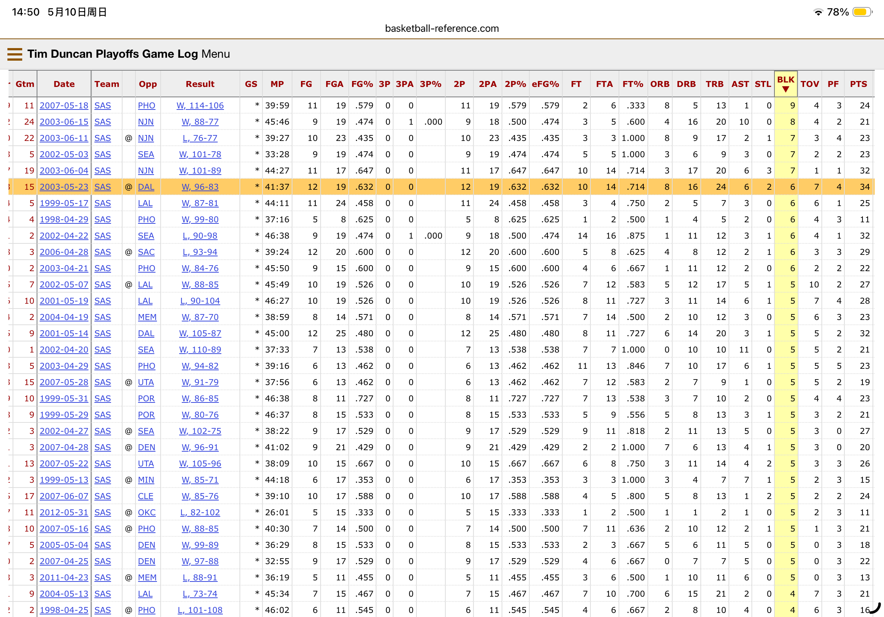This screenshot has height=617, width=884.
Task: Open MEM link in 2004-04-19 row
Action: [x=147, y=317]
